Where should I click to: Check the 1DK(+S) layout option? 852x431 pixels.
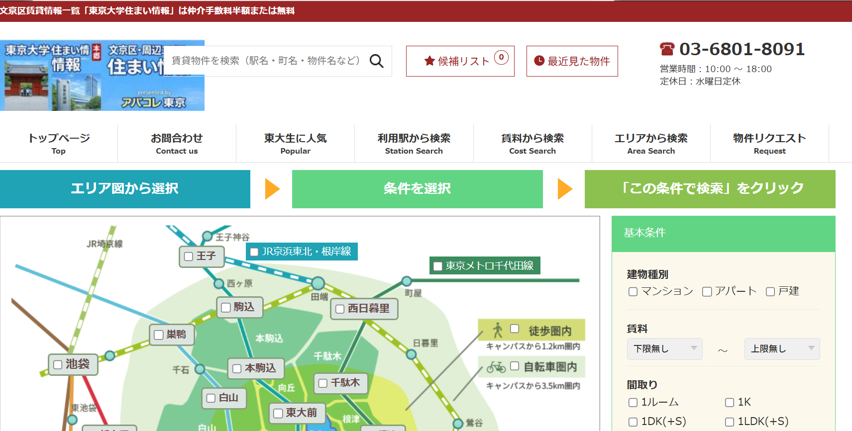633,422
